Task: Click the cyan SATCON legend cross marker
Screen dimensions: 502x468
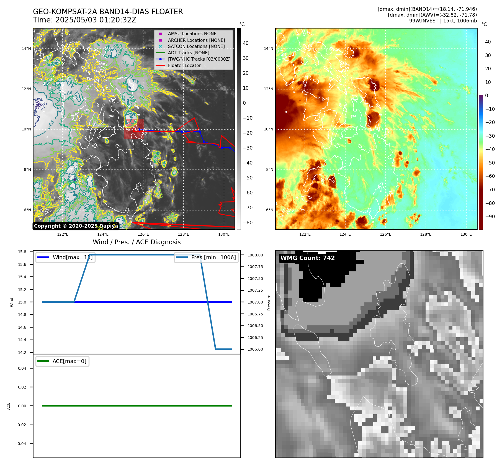Action: [x=160, y=46]
